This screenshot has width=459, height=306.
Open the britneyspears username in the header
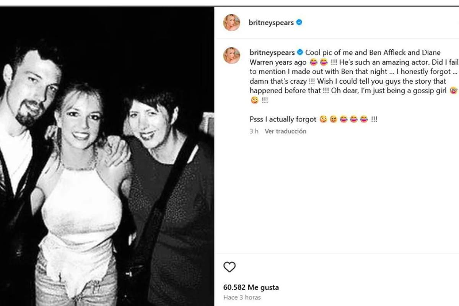pyautogui.click(x=271, y=23)
